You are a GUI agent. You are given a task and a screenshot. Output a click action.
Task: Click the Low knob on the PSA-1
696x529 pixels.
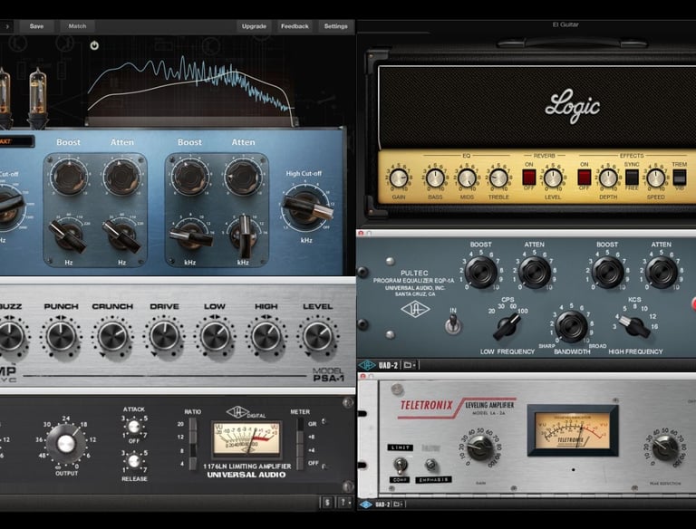click(215, 336)
